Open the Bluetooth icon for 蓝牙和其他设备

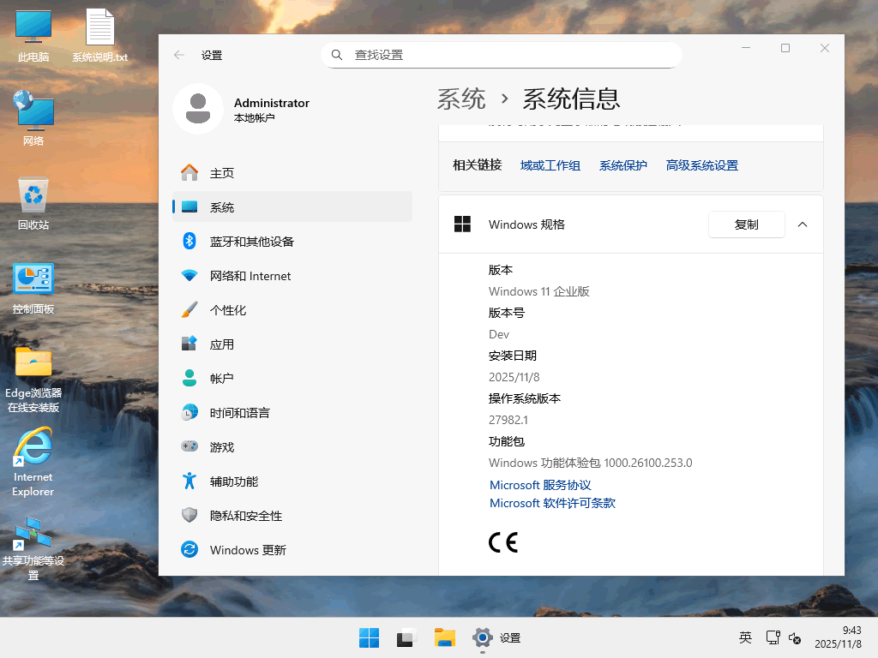point(189,241)
